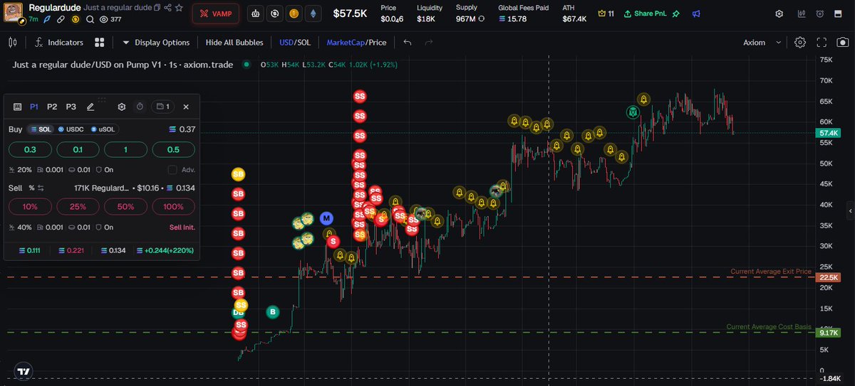This screenshot has width=855, height=386.
Task: Expand the Axiom dropdown
Action: tap(764, 43)
